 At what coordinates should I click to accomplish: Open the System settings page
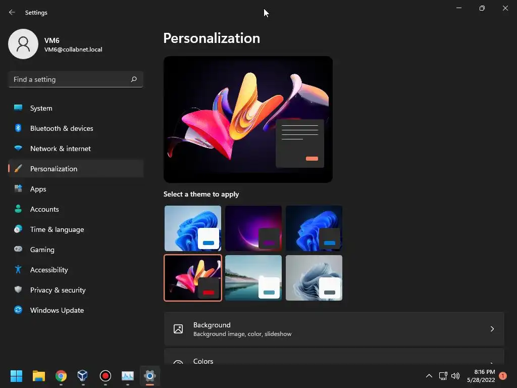click(76, 108)
